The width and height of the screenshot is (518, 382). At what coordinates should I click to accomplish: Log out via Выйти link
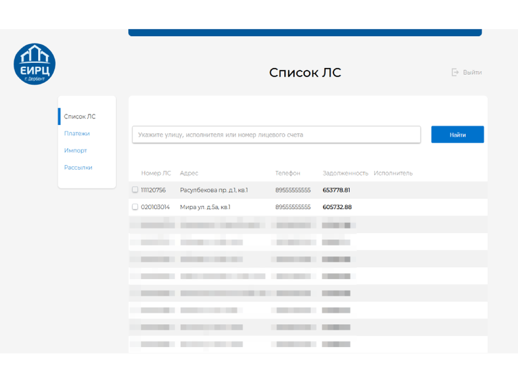[x=472, y=72]
